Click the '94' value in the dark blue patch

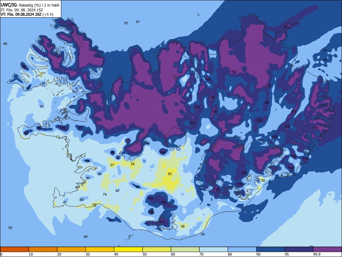coord(88,161)
